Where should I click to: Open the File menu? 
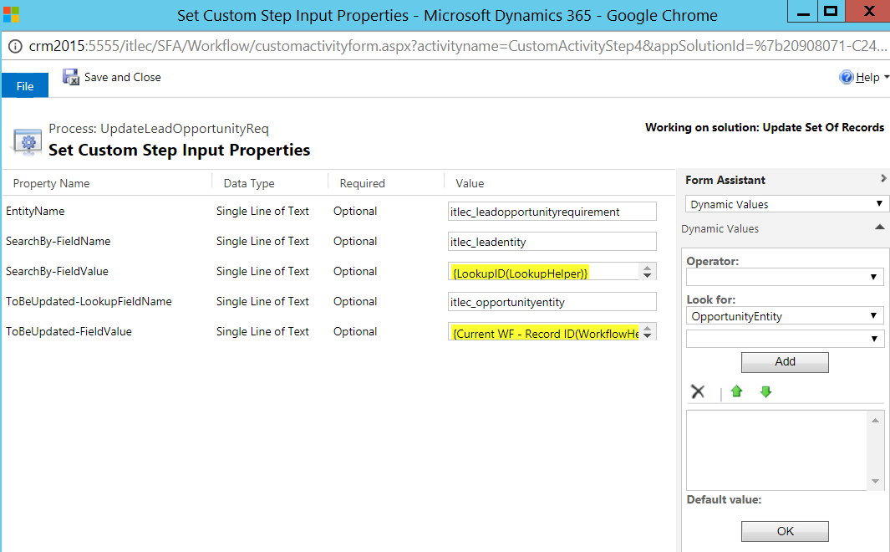click(x=23, y=84)
